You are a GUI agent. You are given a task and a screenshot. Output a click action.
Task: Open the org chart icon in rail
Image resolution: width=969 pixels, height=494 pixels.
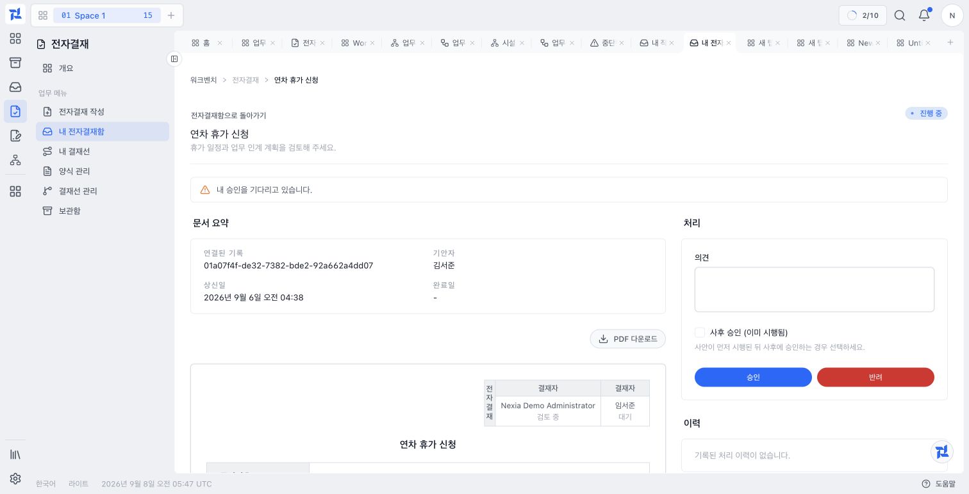15,160
